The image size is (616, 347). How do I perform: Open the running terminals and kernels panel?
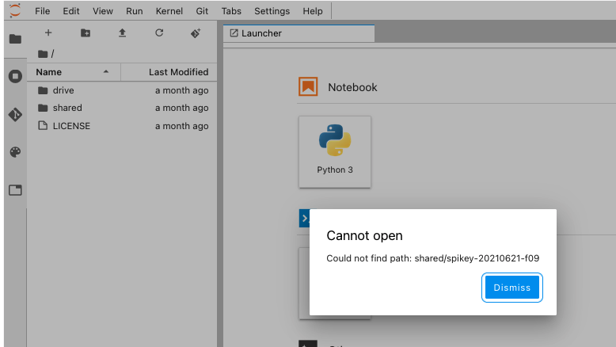[x=15, y=76]
